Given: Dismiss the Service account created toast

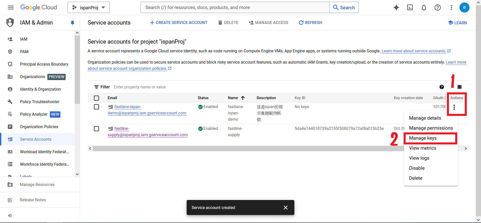Looking at the screenshot, I should [x=286, y=207].
